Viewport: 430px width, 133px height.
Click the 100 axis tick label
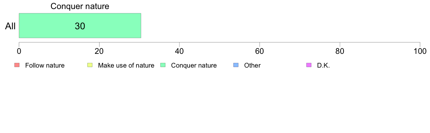point(420,51)
